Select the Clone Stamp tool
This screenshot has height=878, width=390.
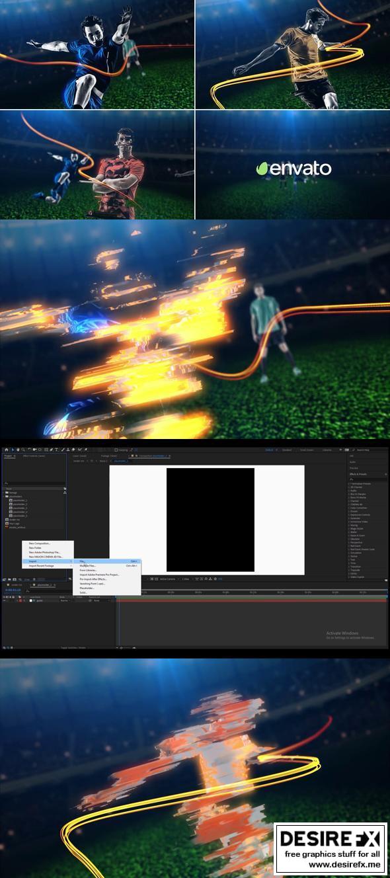tap(68, 450)
